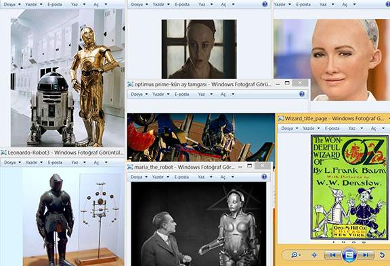This screenshot has width=390, height=266.
Task: Click E-posta in optimus prime window
Action: (x=181, y=95)
